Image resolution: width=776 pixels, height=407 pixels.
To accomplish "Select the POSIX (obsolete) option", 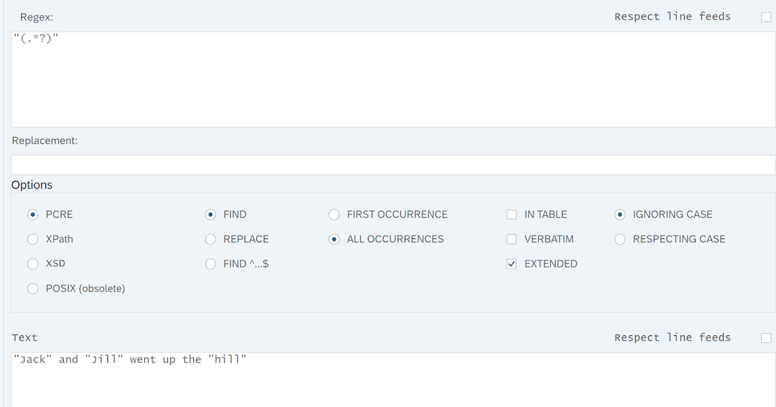I will click(32, 288).
